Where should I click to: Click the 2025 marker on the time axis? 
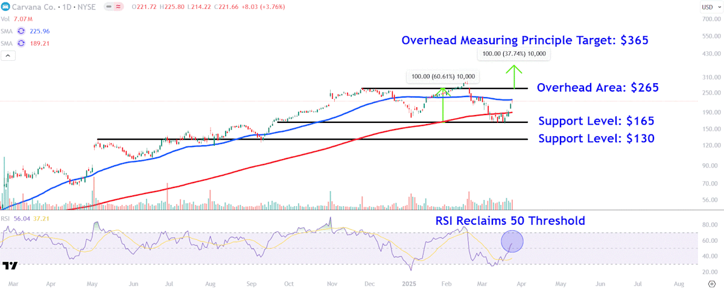click(x=410, y=282)
